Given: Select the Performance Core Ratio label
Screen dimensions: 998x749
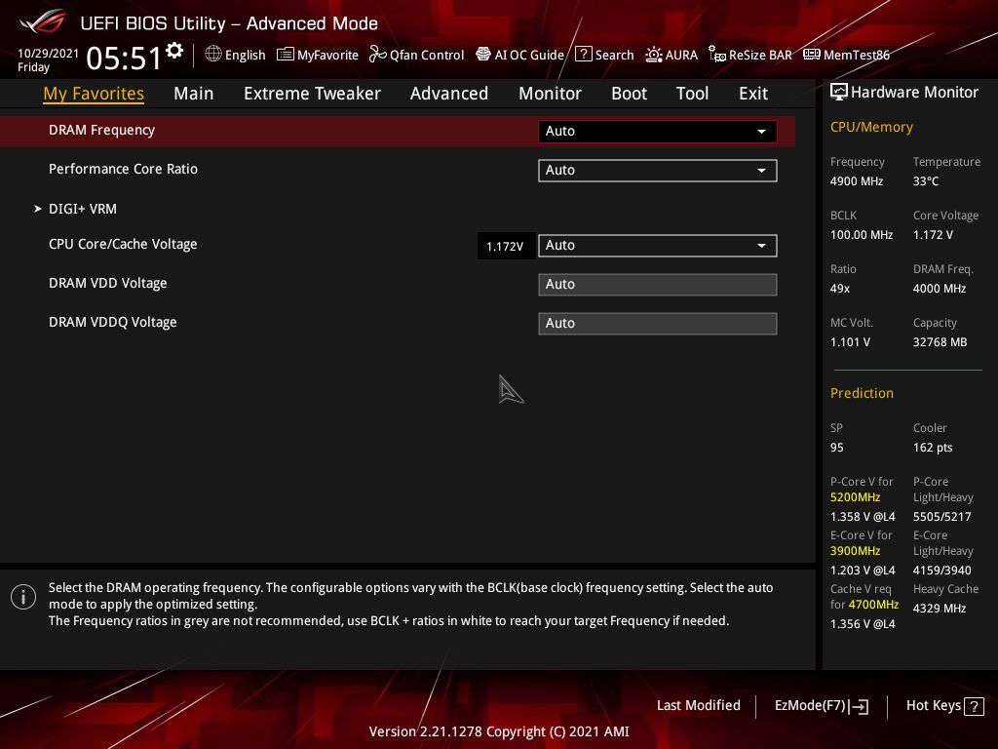Looking at the screenshot, I should [x=123, y=169].
